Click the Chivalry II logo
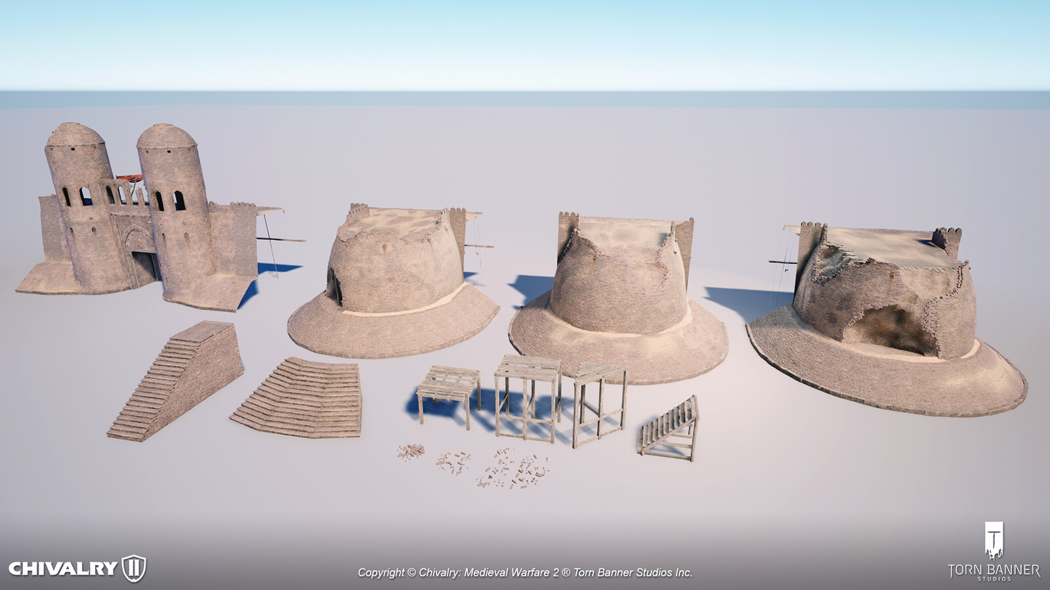Screen dimensions: 1050x590 point(77,568)
